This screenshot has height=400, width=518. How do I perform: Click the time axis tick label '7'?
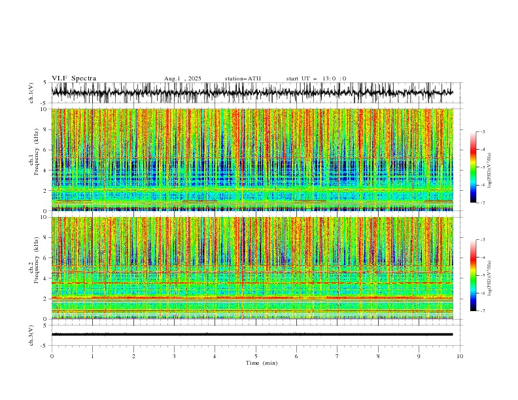337,356
